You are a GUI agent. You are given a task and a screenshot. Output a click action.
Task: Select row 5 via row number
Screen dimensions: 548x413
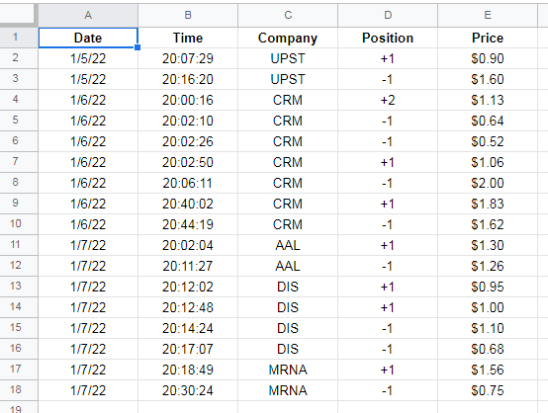[16, 121]
